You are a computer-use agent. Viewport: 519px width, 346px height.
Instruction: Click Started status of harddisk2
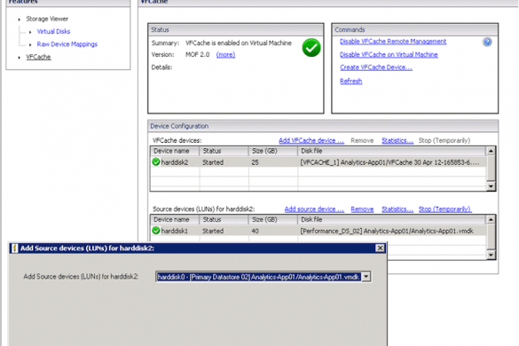[x=213, y=162]
